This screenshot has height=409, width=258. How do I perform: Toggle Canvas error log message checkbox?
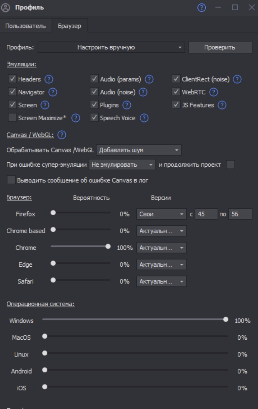pos(11,180)
